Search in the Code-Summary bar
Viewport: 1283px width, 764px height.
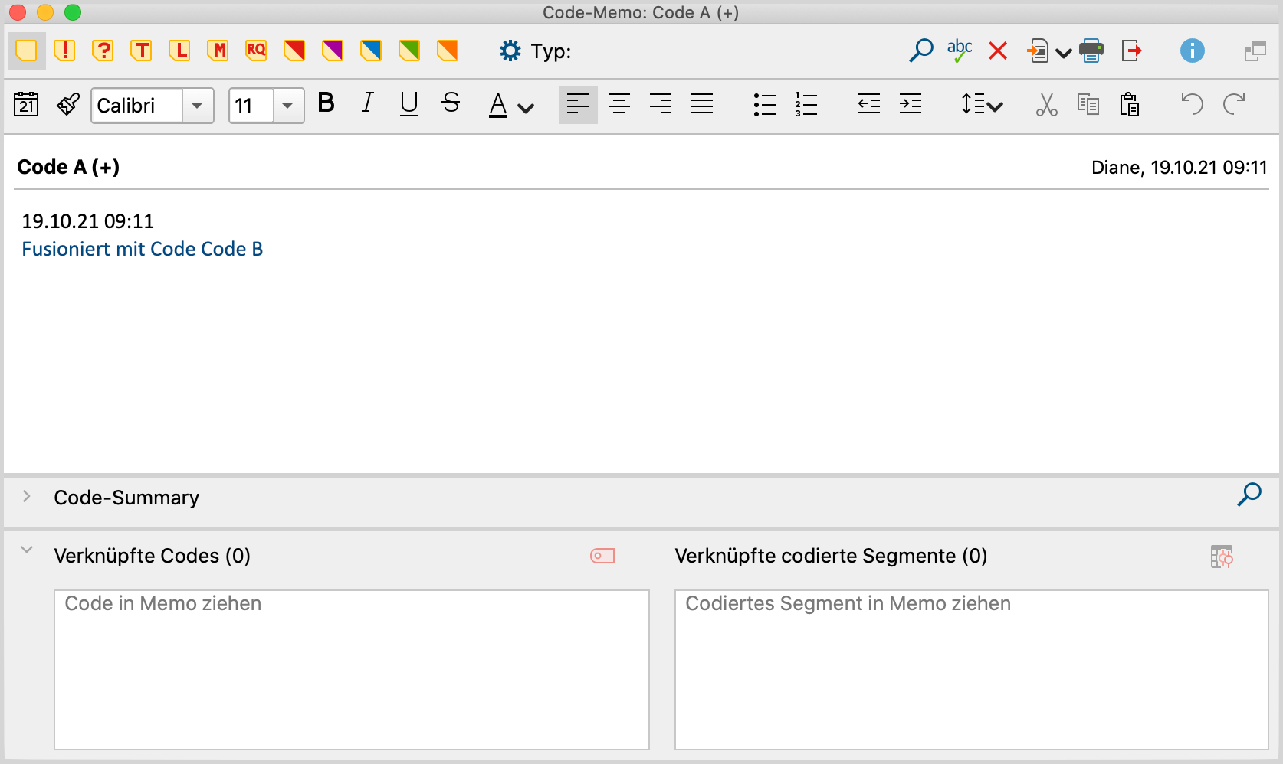1249,495
